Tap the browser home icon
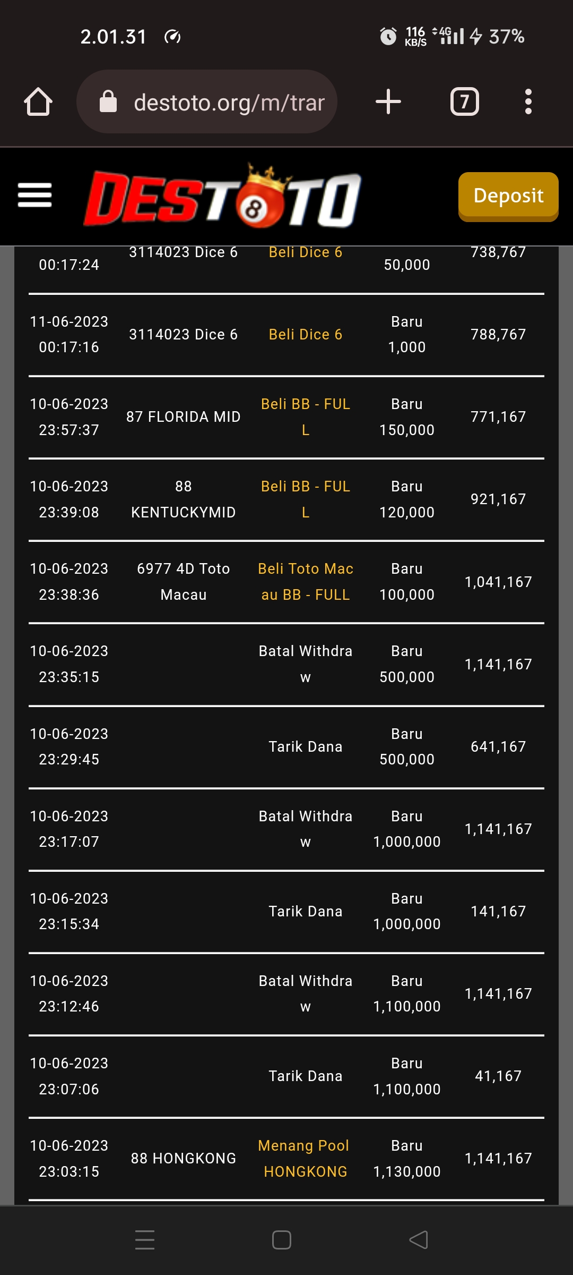 (x=38, y=102)
